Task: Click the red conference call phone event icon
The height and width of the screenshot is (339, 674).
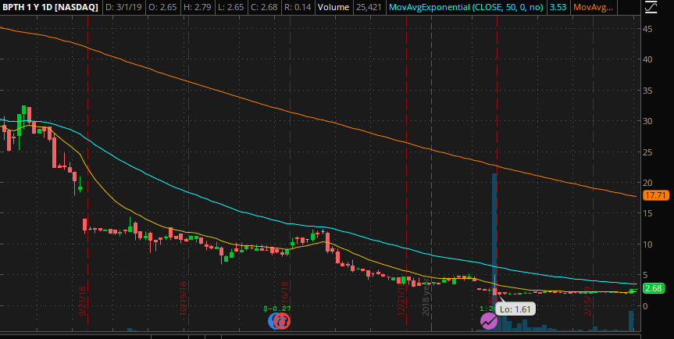Action: coord(283,321)
